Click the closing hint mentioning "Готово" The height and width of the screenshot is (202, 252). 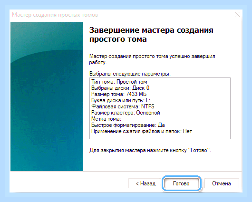150,150
